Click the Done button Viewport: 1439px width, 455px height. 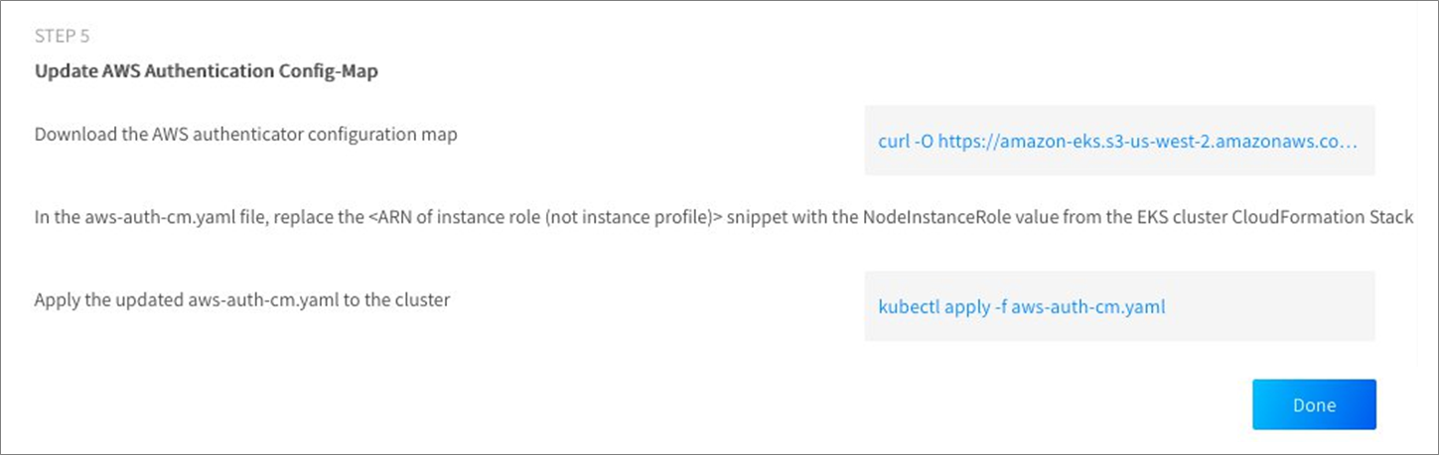click(x=1314, y=404)
